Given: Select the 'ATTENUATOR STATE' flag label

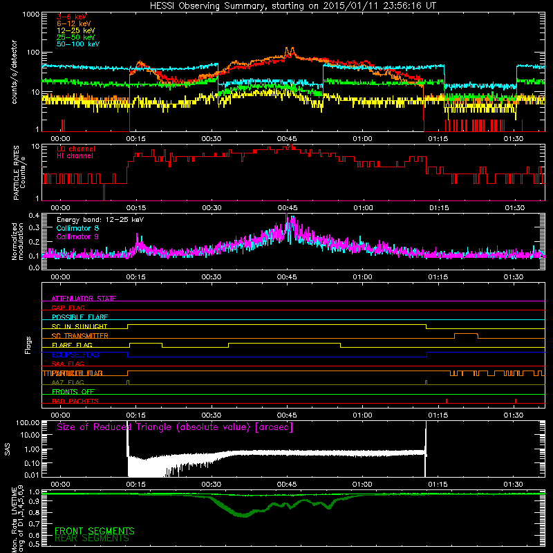Looking at the screenshot, I should pyautogui.click(x=84, y=299).
